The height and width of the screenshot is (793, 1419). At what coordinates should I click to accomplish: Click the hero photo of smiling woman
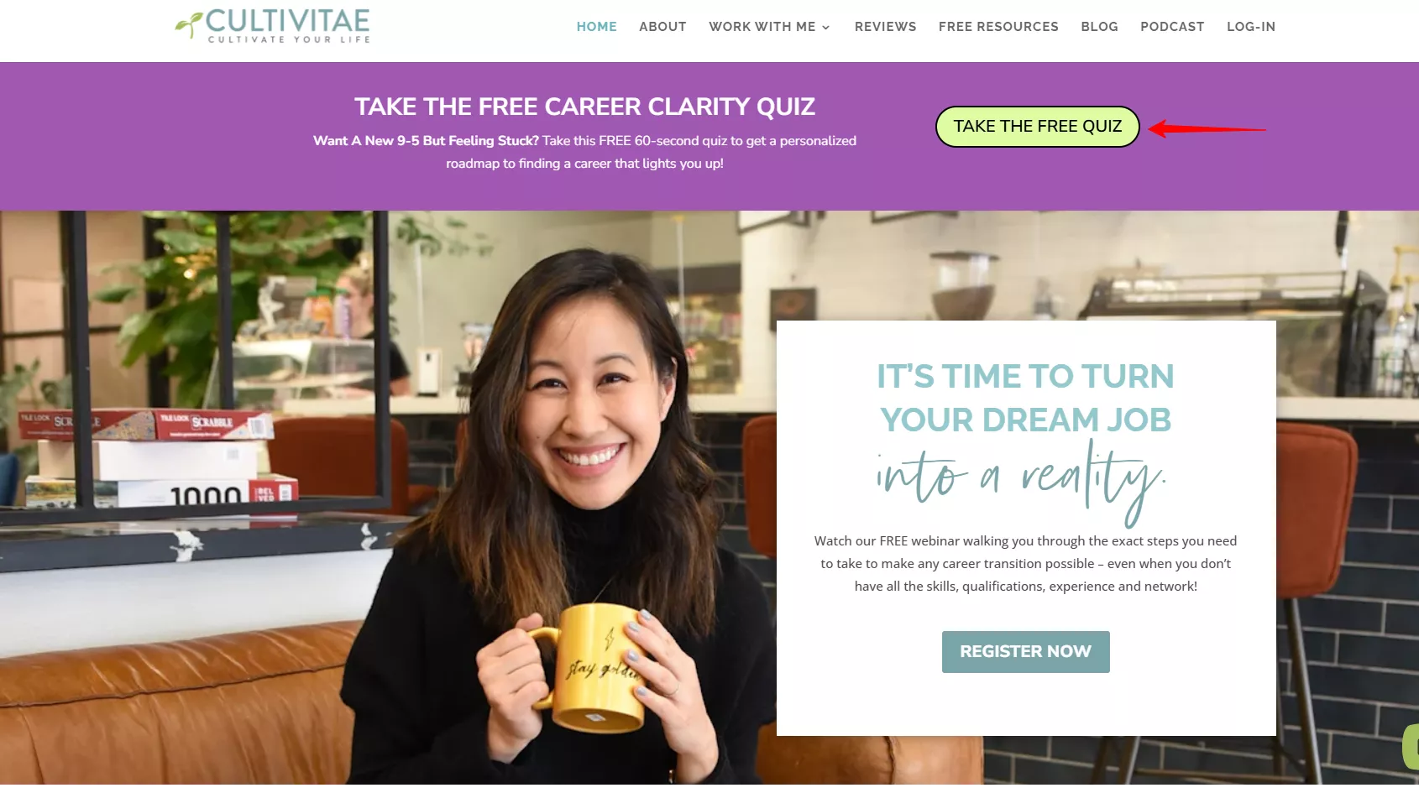click(x=386, y=498)
